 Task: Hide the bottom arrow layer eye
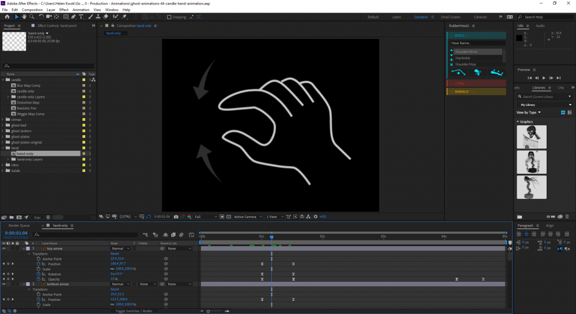4,284
